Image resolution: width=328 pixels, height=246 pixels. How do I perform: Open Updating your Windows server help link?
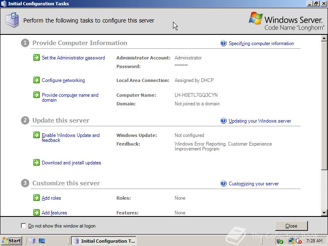[x=260, y=121]
